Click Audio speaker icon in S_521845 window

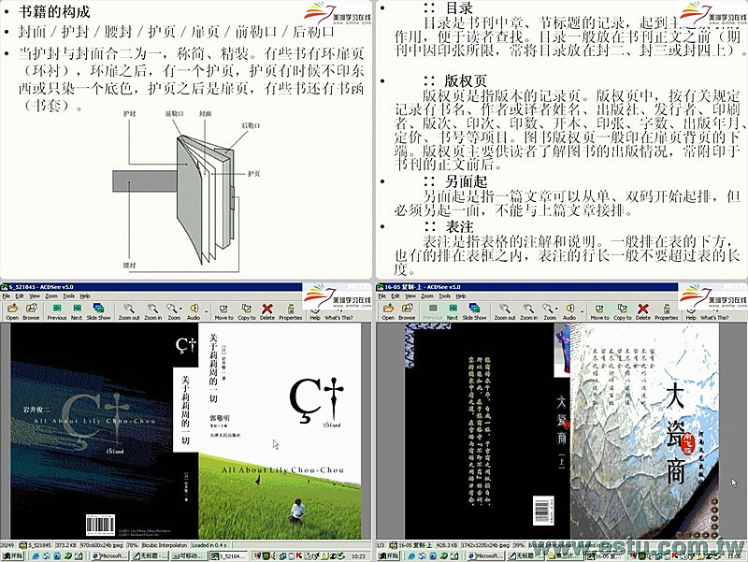pos(194,311)
